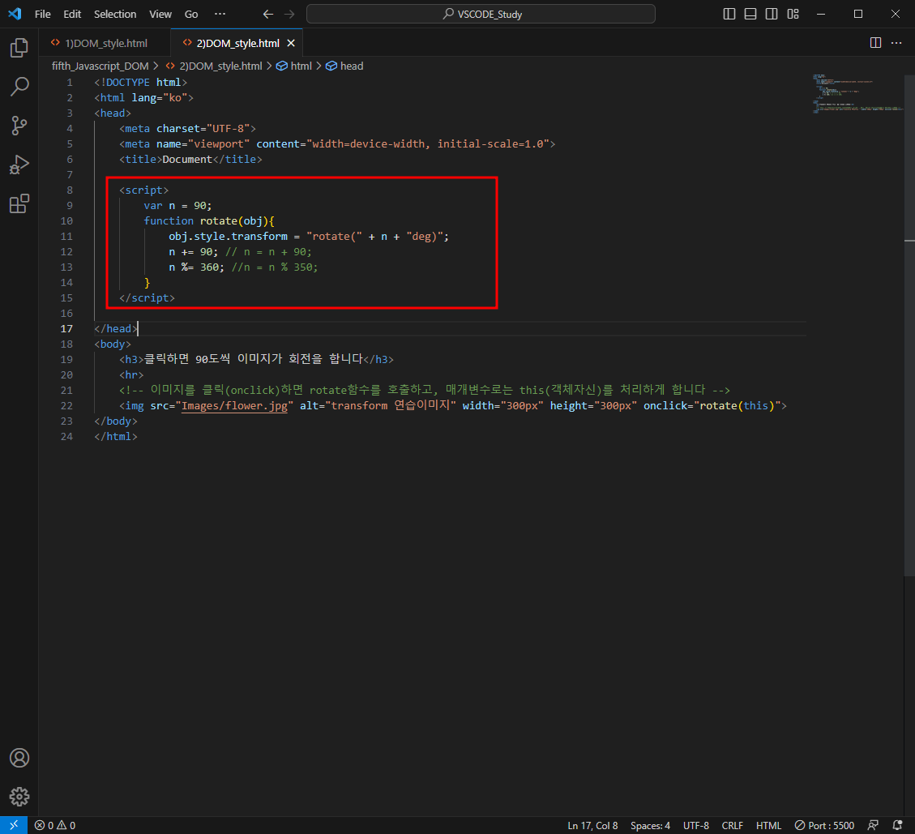Open the Explorer view in activity bar

(x=19, y=47)
